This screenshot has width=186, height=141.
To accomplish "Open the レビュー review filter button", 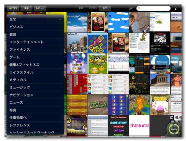I will click(40, 8).
